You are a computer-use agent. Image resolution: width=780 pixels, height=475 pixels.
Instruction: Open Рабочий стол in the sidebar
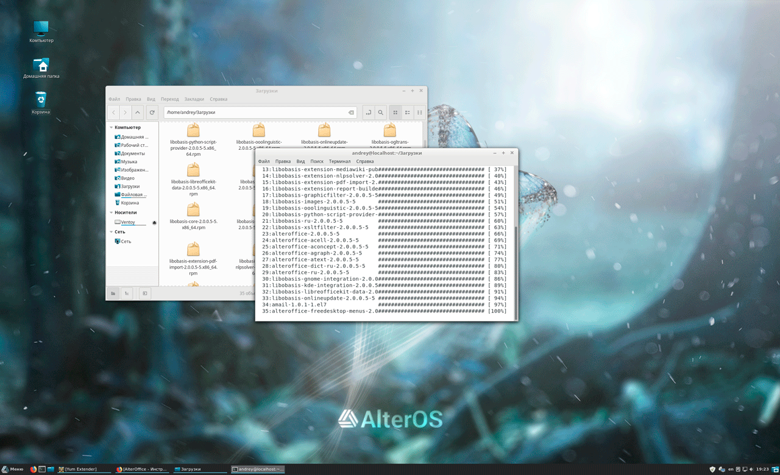coord(131,146)
